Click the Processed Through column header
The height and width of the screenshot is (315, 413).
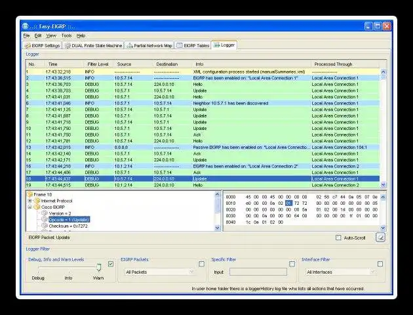[x=345, y=64]
